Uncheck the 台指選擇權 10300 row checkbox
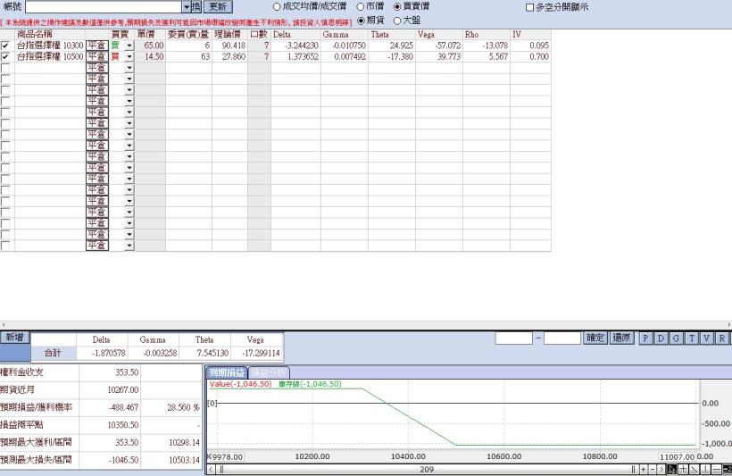 pos(6,45)
